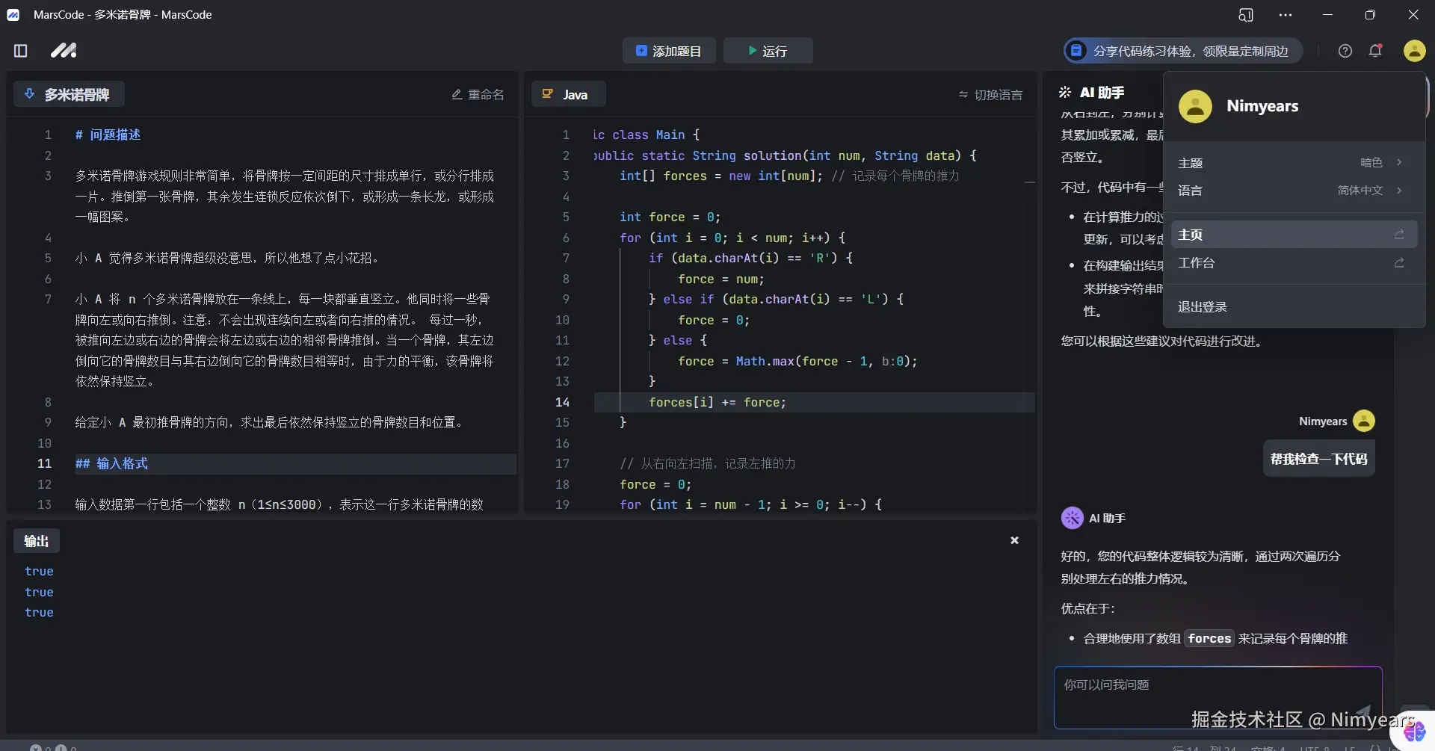Expand the 主题 theme submenu
The image size is (1435, 751).
(x=1291, y=163)
